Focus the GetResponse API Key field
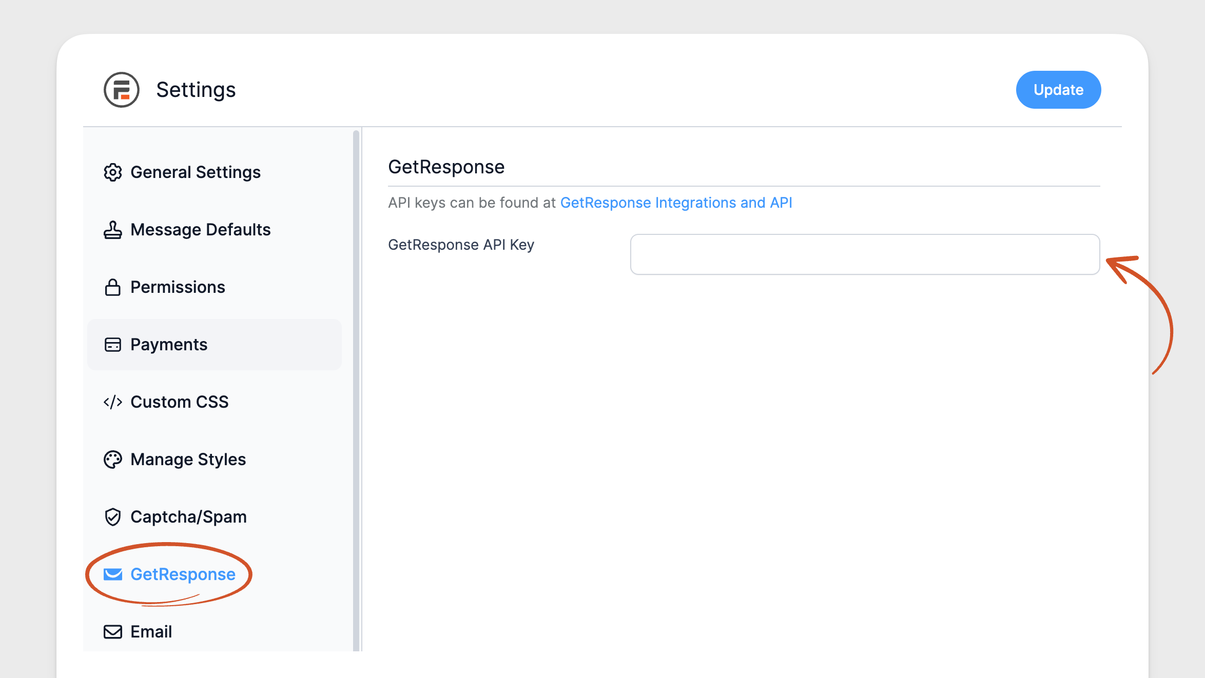Image resolution: width=1205 pixels, height=678 pixels. tap(865, 254)
